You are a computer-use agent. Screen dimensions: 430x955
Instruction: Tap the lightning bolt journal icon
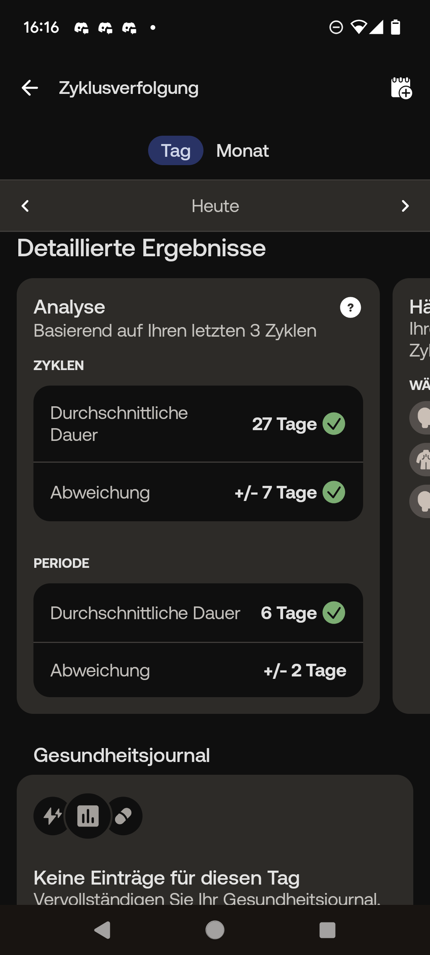pyautogui.click(x=52, y=816)
